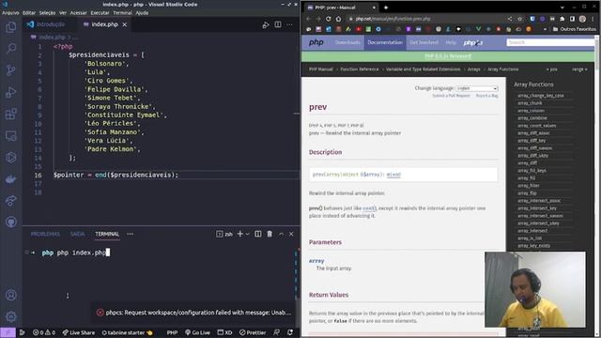Split the terminal panel
This screenshot has height=338, width=601.
pos(258,234)
